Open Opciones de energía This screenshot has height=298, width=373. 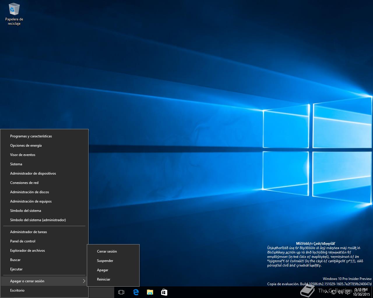(x=44, y=146)
